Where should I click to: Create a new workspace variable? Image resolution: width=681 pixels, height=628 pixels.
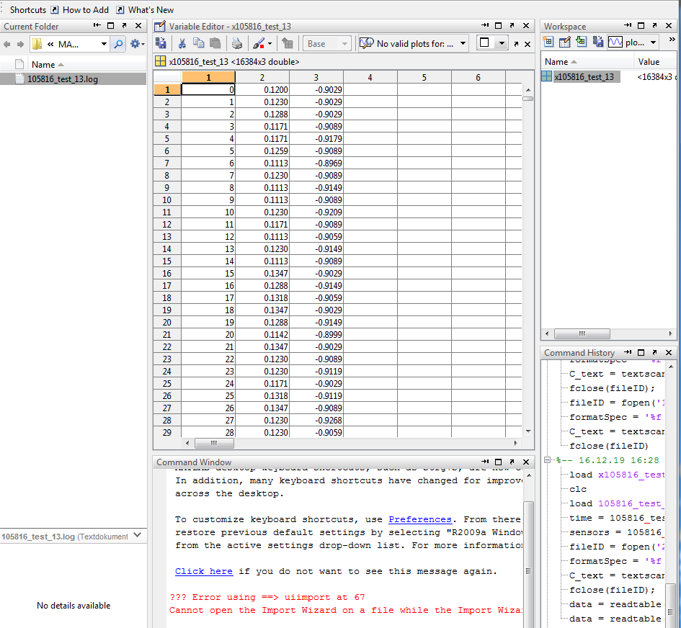coord(549,42)
